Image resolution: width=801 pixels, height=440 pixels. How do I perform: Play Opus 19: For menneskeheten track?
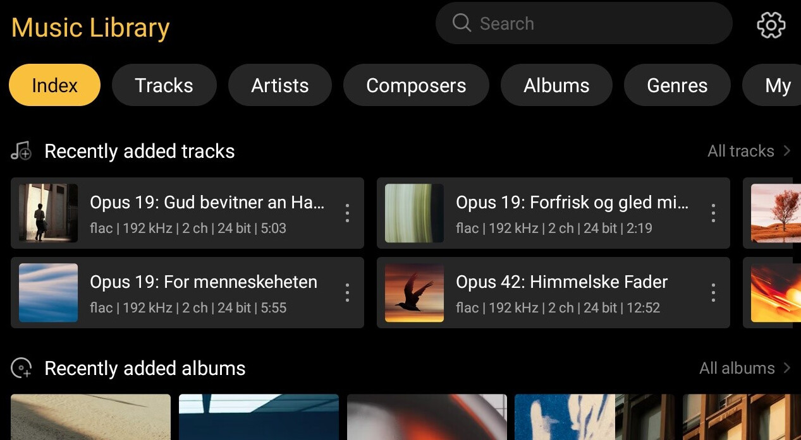(x=203, y=282)
